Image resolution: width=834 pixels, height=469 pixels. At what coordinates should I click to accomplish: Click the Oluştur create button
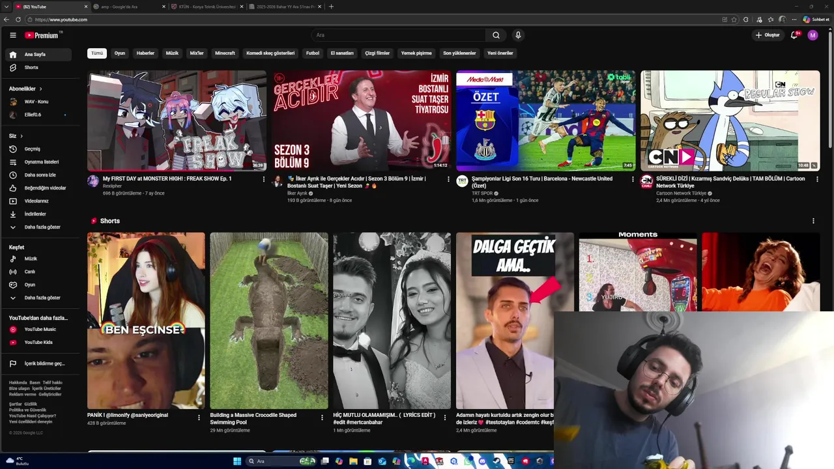point(768,35)
